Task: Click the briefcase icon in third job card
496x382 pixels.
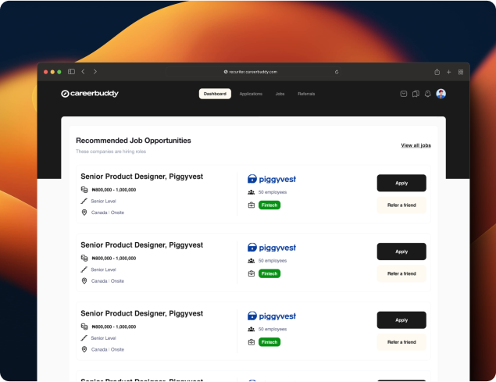Action: tap(252, 342)
